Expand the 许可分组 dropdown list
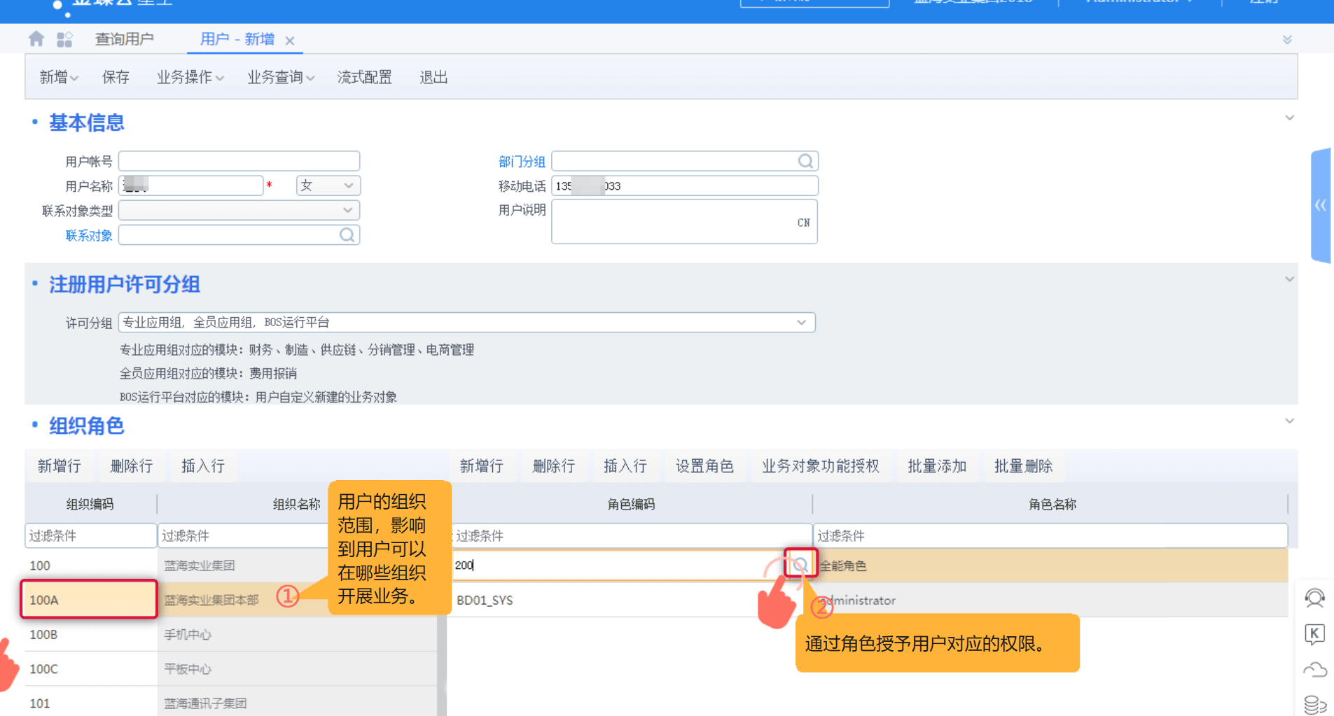This screenshot has height=716, width=1334. (x=802, y=322)
